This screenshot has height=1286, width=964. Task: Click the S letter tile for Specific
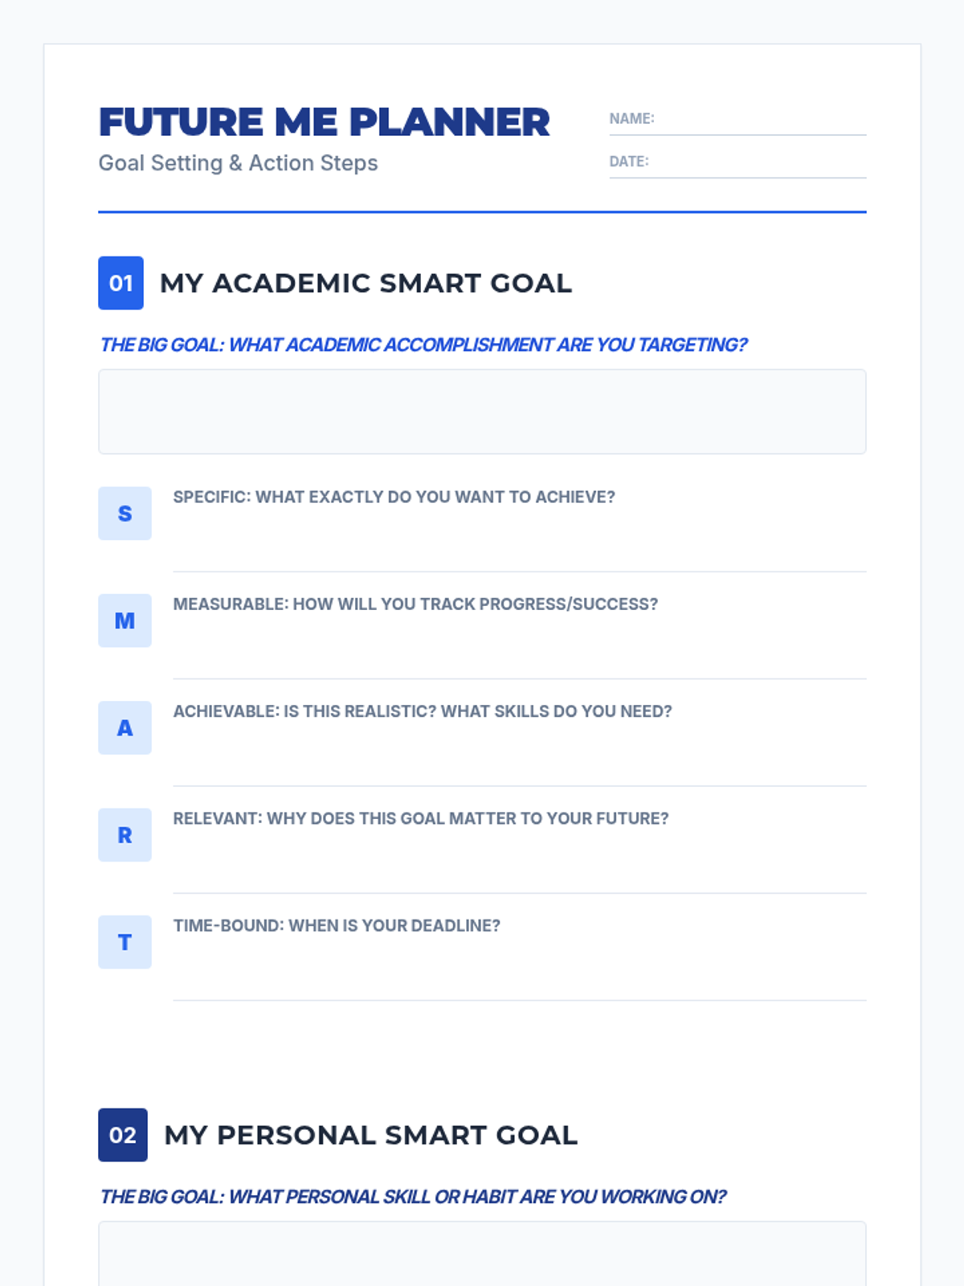point(125,514)
